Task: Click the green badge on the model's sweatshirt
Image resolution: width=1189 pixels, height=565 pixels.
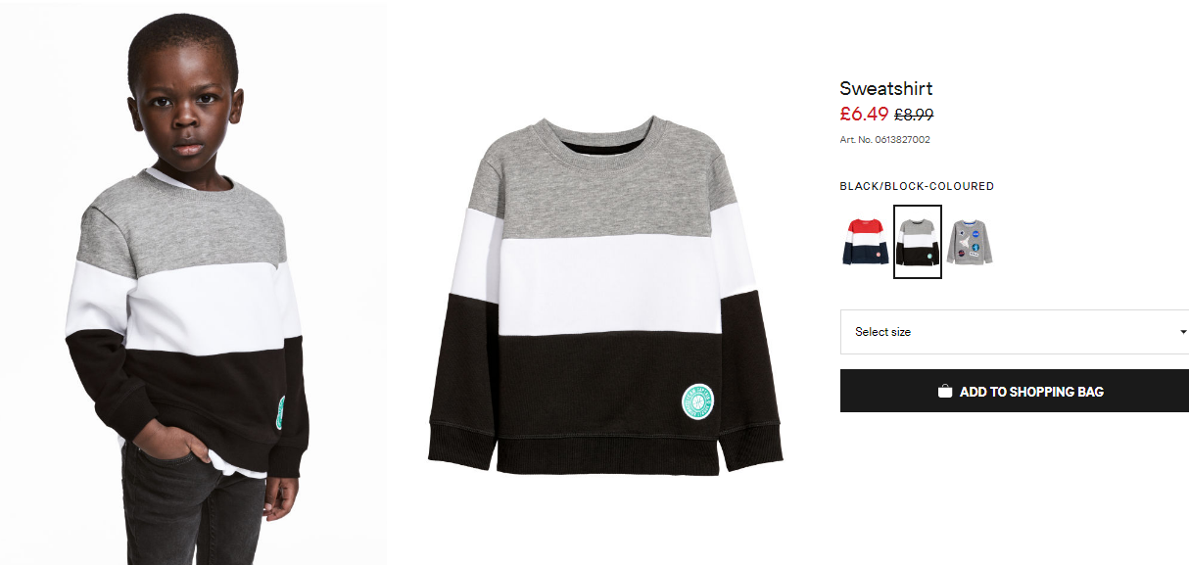Action: tap(282, 412)
